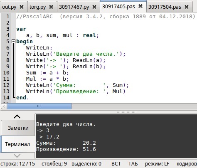Viewport: 197px width, 168px height.
Task: Click the 'выделено: 0' status entry
Action: (x=86, y=164)
